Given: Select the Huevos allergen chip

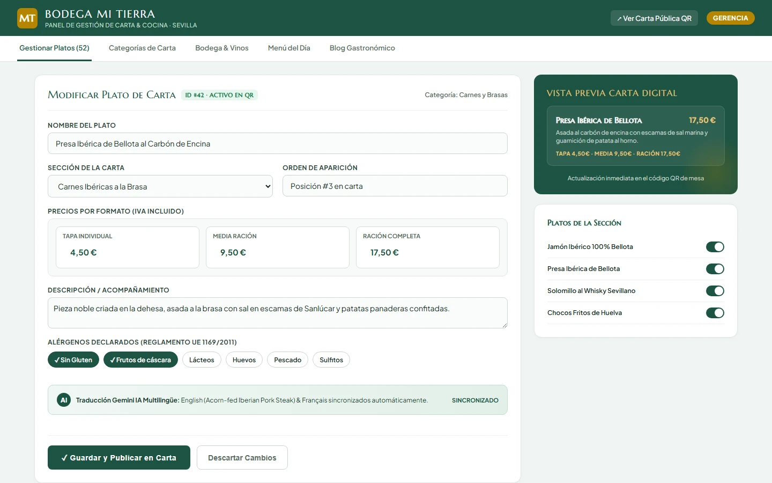Looking at the screenshot, I should pyautogui.click(x=244, y=360).
